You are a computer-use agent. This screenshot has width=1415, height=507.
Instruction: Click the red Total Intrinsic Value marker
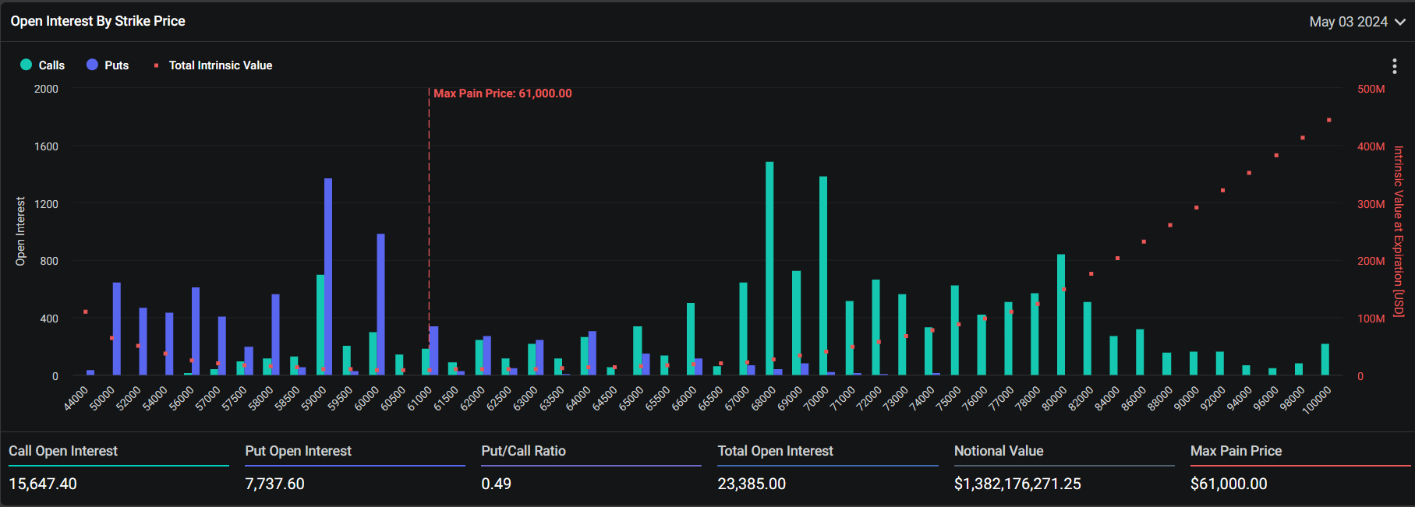[x=156, y=65]
